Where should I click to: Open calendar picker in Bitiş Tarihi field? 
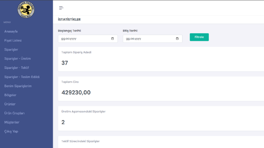[x=177, y=39]
